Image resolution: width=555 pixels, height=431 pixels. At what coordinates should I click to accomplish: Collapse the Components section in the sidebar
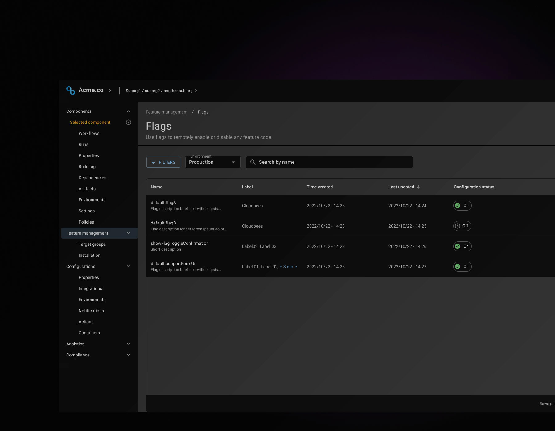pos(129,111)
